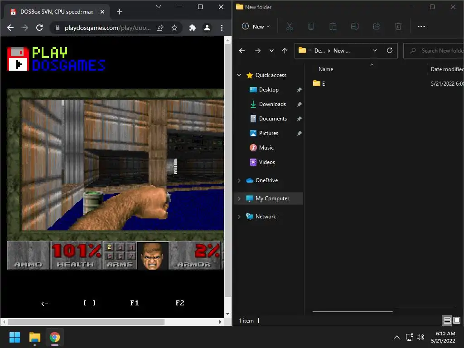Viewport: 464px width, 348px height.
Task: Click the fullscreen bracket button below game
Action: pyautogui.click(x=89, y=303)
